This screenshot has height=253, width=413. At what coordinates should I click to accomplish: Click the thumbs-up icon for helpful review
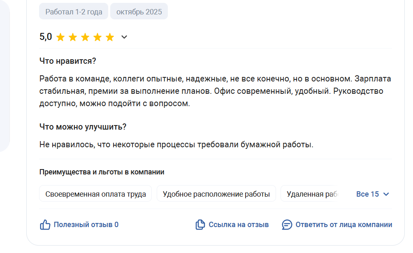pos(45,225)
